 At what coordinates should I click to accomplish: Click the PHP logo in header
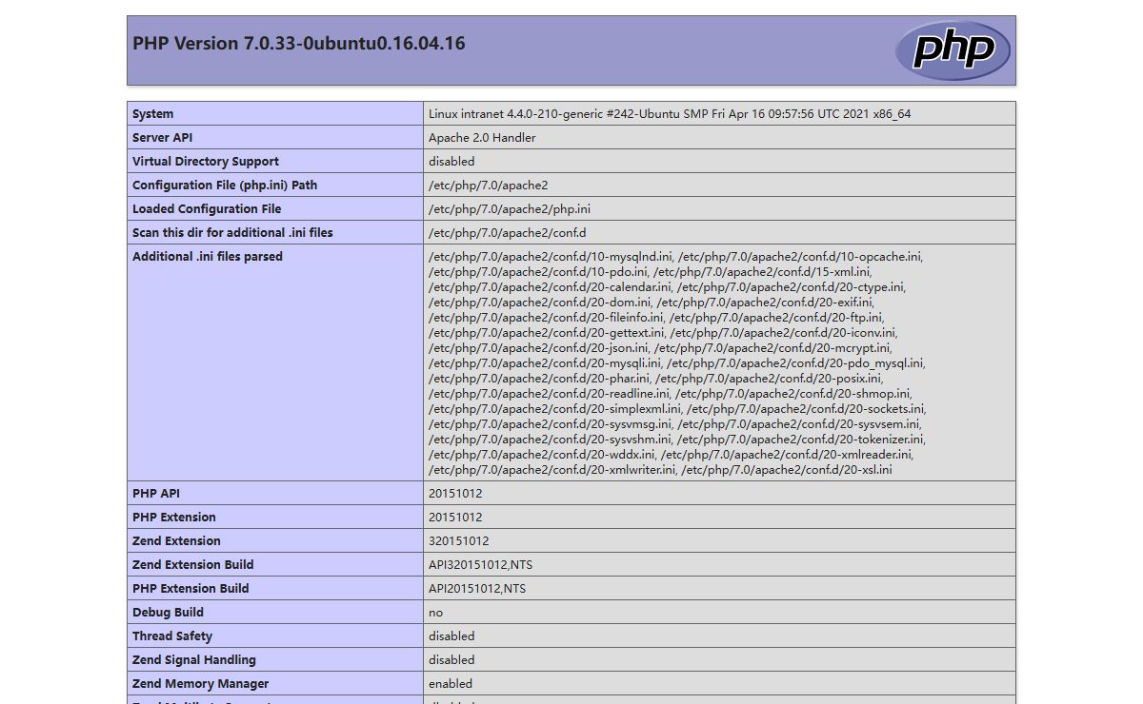pyautogui.click(x=952, y=49)
